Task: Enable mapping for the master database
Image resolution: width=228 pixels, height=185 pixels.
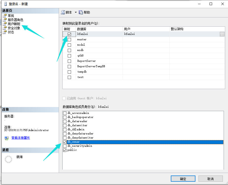Action: click(x=69, y=40)
